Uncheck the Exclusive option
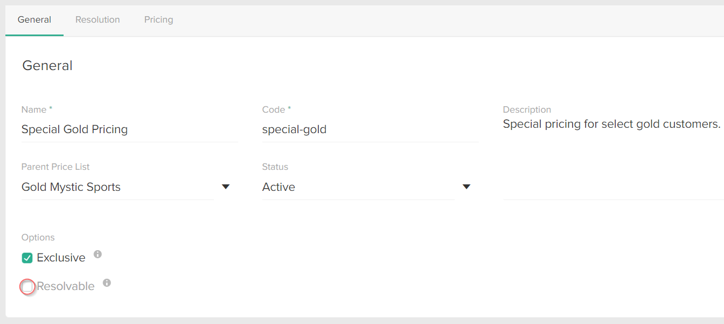 point(27,258)
